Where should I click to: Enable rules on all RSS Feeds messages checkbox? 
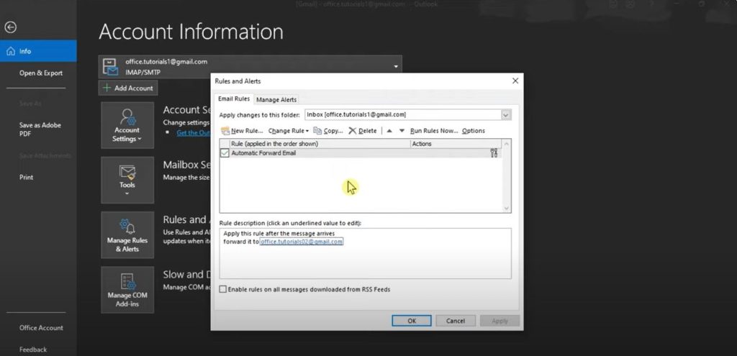point(223,290)
